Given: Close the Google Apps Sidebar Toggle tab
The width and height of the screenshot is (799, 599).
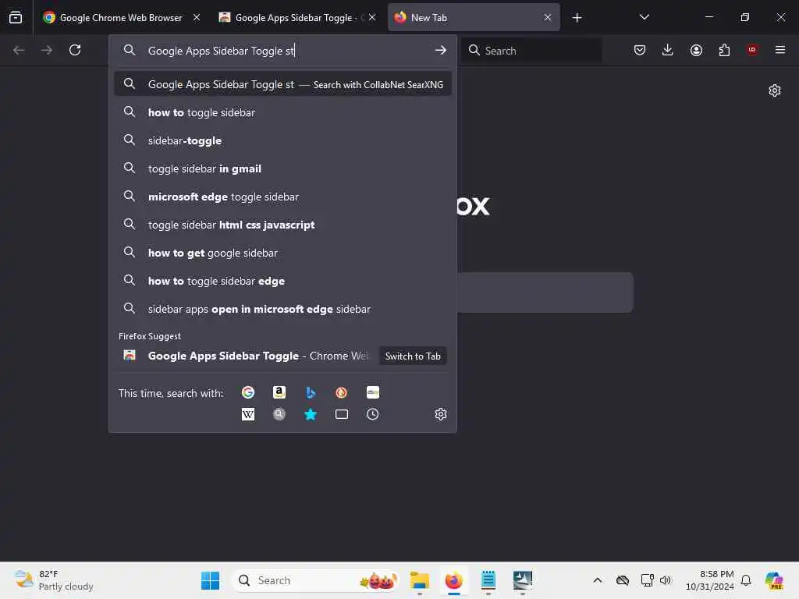Looking at the screenshot, I should (372, 18).
